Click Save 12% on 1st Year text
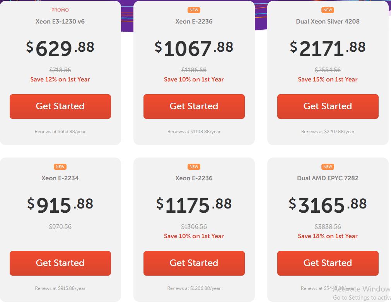 point(60,80)
